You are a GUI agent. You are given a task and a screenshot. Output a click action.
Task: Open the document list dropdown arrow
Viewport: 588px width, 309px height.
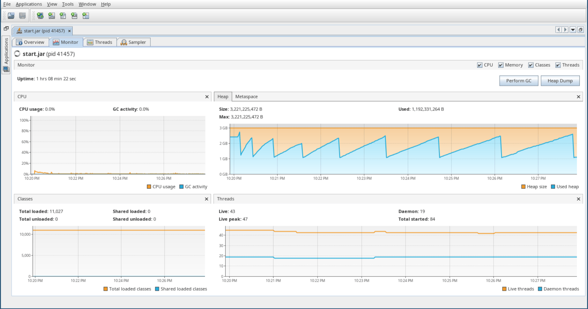(573, 30)
